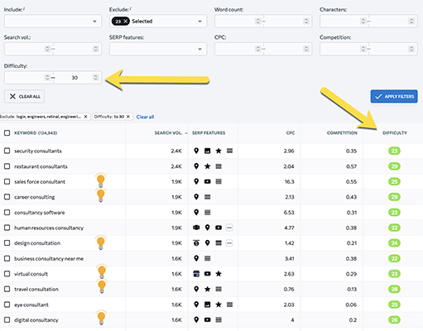The image size is (423, 331).
Task: Click the SERP Features column header
Action: pos(209,133)
